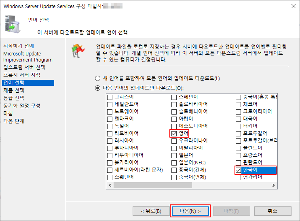Viewport: 300px width, 221px height.
Task: Check the 세르비아어(라틴 문자) checkbox
Action: 110,170
